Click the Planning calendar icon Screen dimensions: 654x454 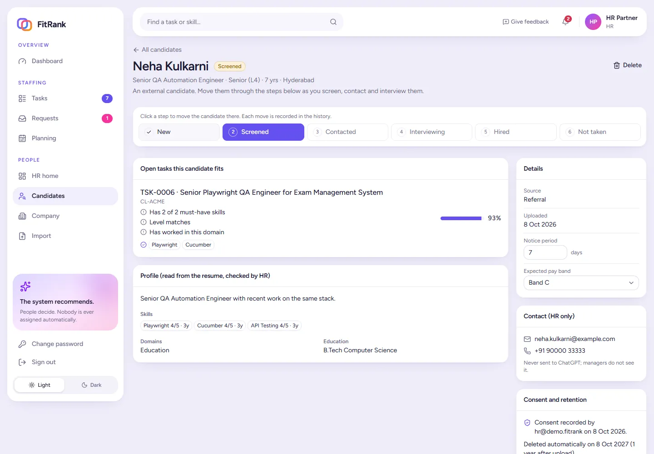tap(22, 138)
